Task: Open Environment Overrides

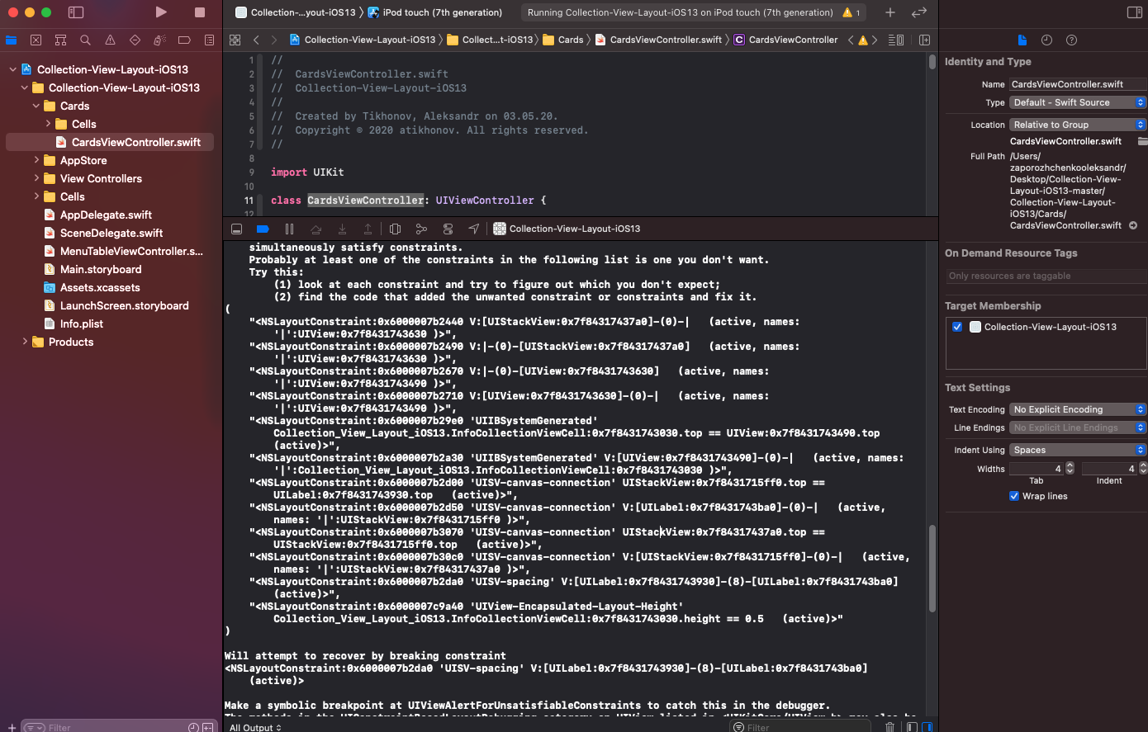Action: click(448, 229)
